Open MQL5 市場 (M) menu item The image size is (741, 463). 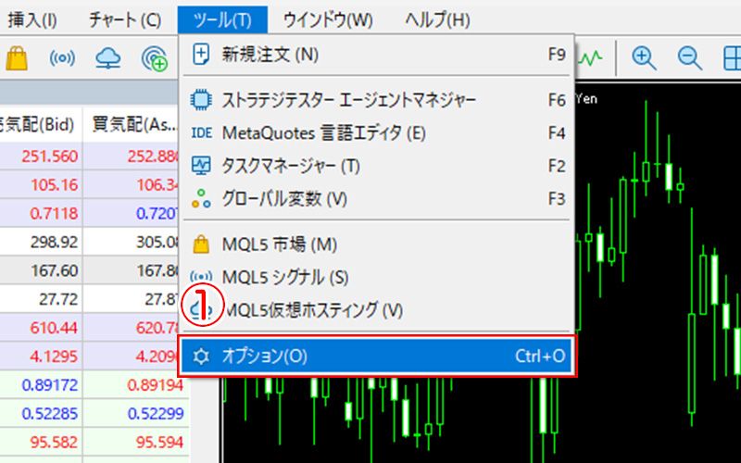(279, 244)
